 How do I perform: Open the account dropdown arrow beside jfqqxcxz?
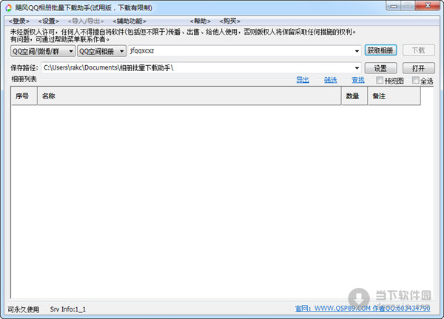(357, 51)
